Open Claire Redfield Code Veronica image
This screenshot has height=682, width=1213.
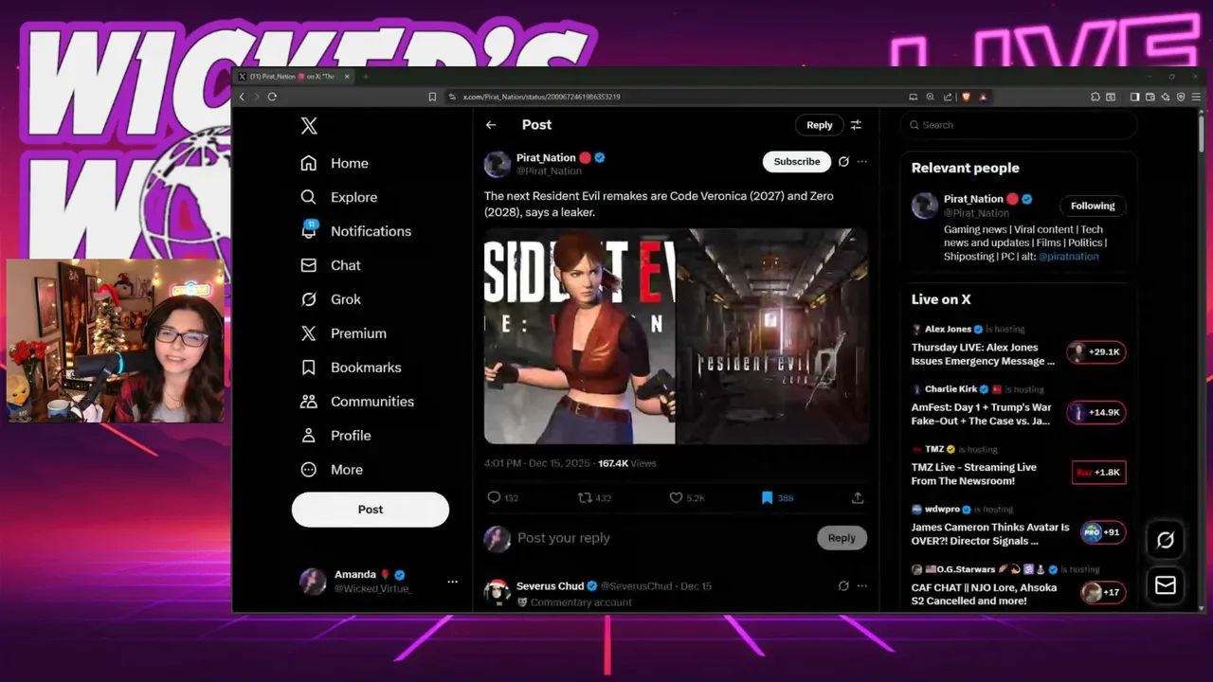point(579,336)
